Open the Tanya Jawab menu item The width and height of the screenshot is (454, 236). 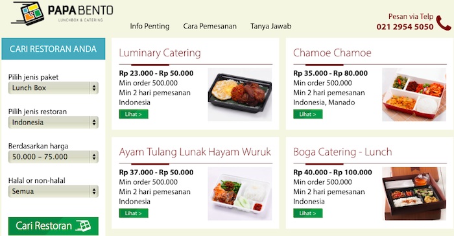[271, 26]
